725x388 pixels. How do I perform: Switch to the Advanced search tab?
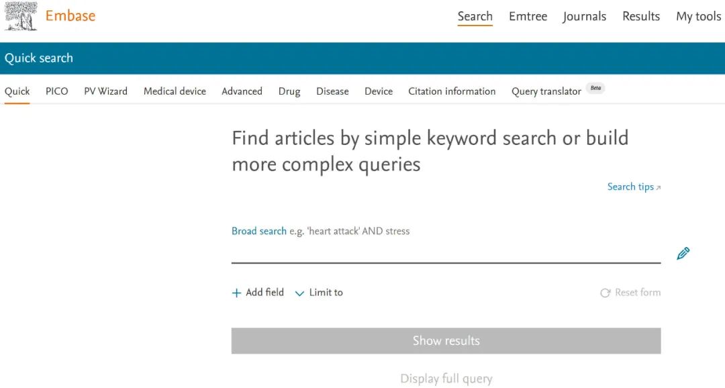[242, 91]
